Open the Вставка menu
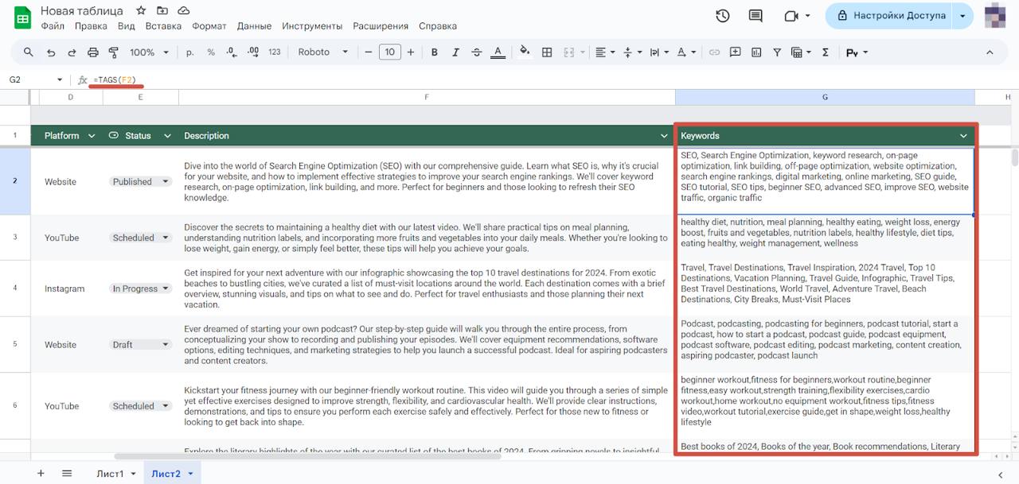 163,26
